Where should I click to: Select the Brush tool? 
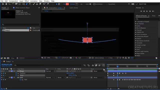(x=34, y=4)
